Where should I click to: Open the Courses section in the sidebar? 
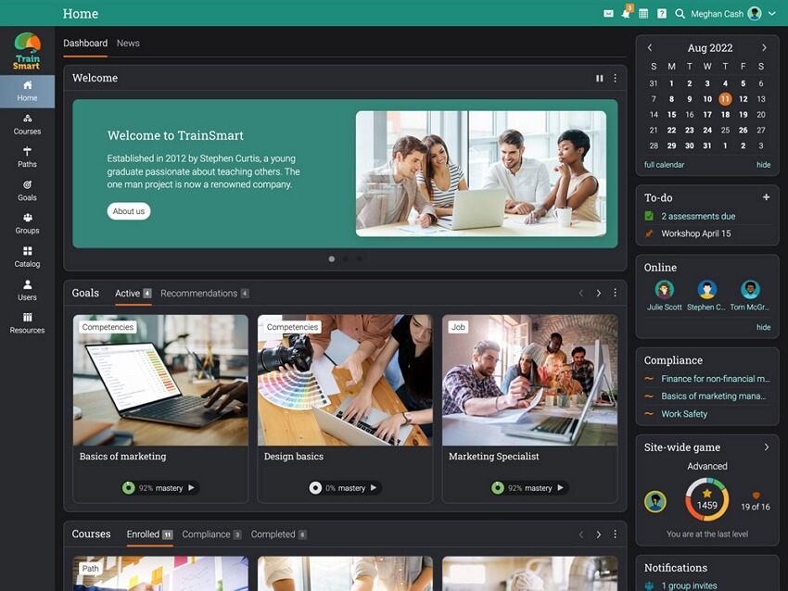coord(27,124)
